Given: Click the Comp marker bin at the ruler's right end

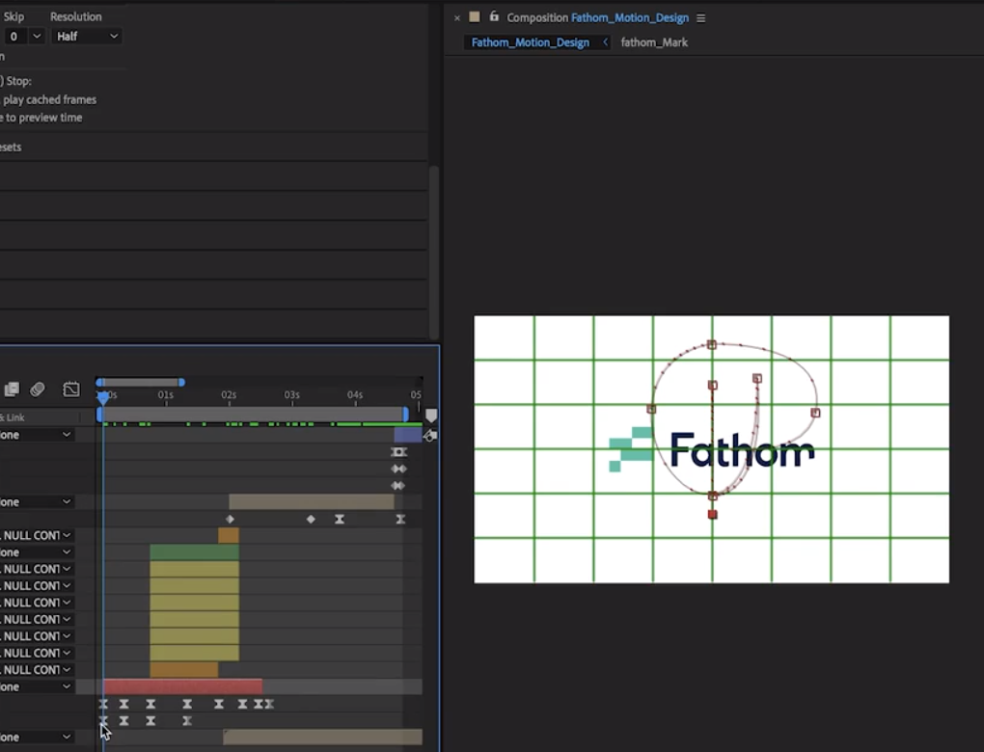Looking at the screenshot, I should [x=431, y=416].
